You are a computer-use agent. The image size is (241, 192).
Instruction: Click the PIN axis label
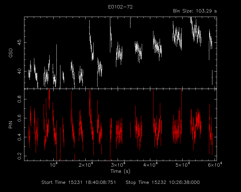(10, 125)
